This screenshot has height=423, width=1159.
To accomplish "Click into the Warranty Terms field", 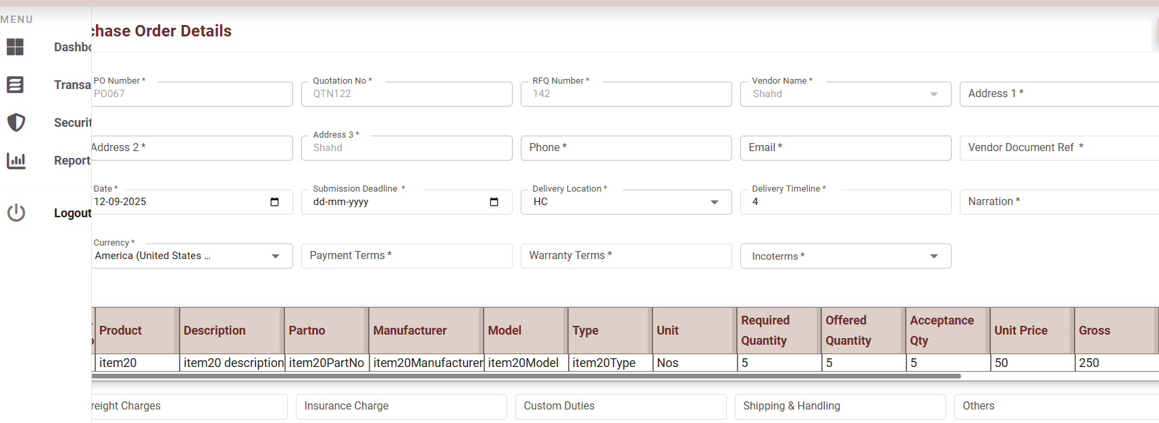I will pos(625,256).
